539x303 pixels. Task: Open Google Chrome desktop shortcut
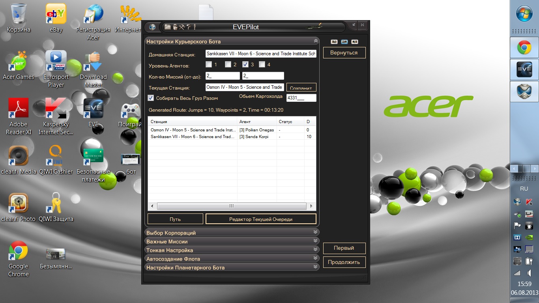19,258
